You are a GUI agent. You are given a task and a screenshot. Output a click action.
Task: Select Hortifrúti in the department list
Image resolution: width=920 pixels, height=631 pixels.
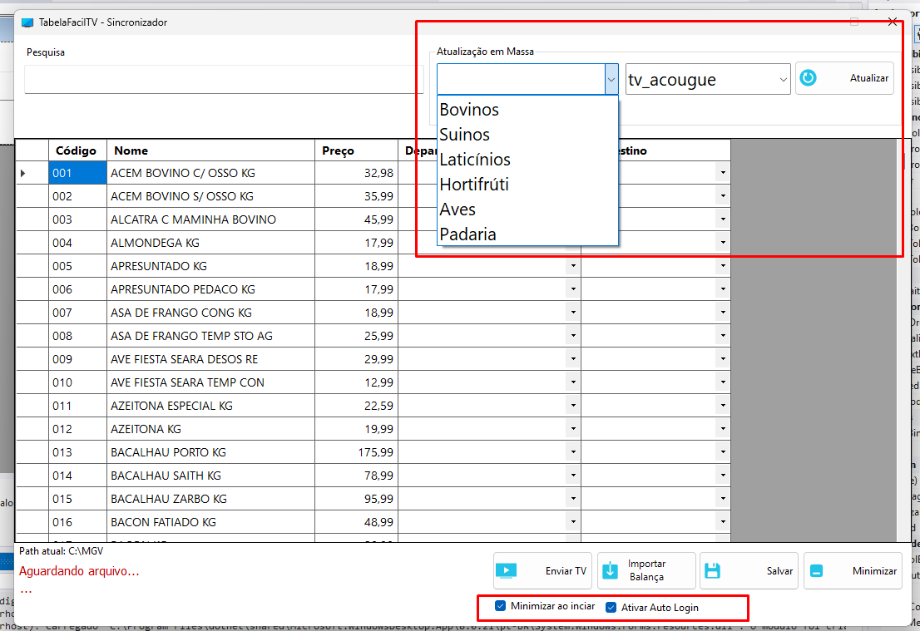(473, 185)
